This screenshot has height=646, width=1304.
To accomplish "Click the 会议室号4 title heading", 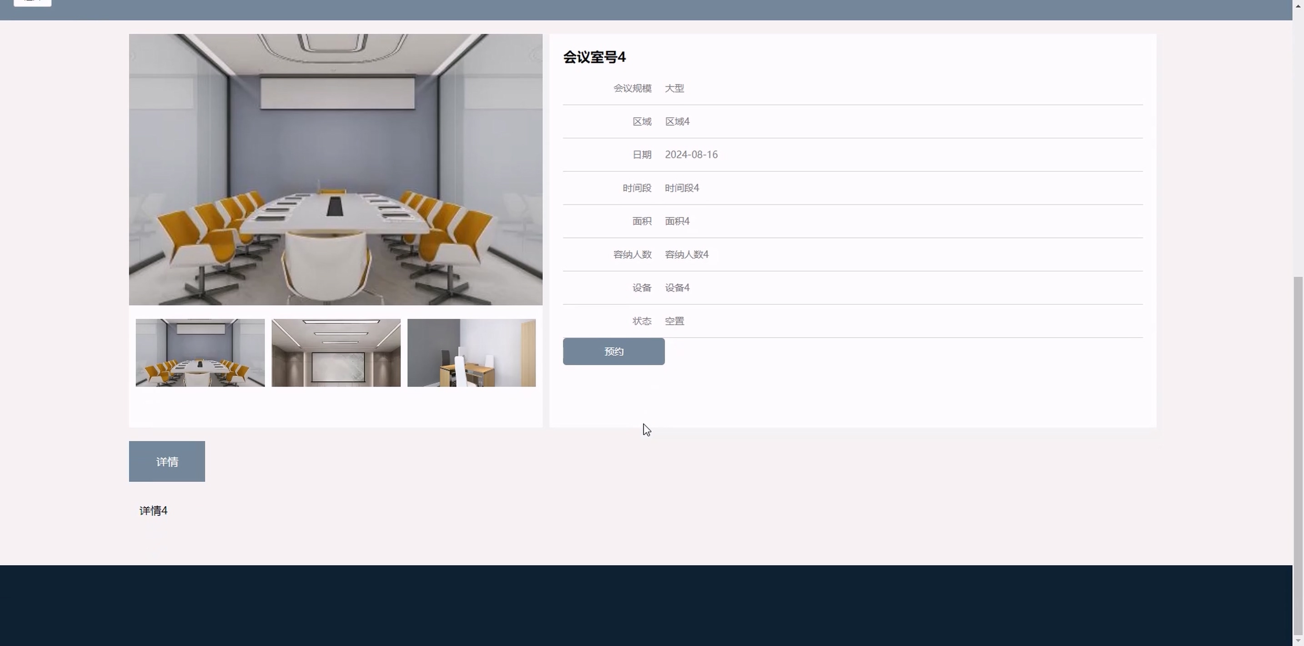I will pyautogui.click(x=594, y=57).
